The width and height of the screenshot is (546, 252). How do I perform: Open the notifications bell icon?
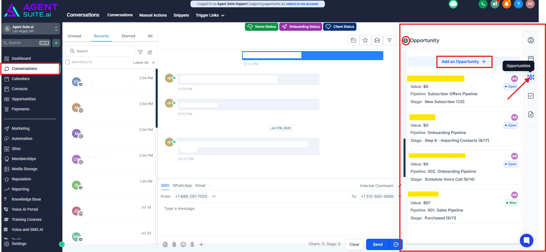pos(507,4)
